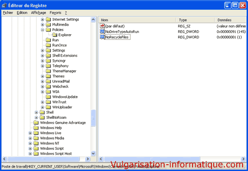The height and width of the screenshot is (171, 248).
Task: Select the (par défaut) value name
Action: click(x=115, y=26)
